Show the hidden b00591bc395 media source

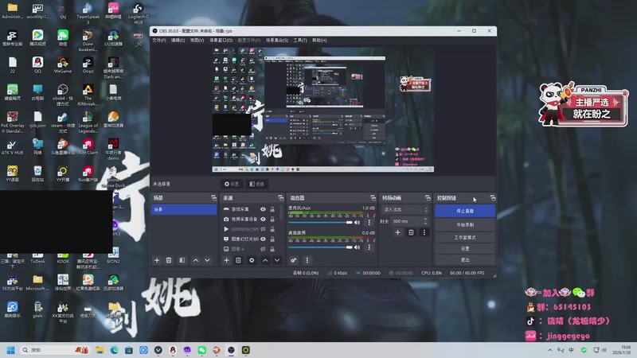[263, 229]
